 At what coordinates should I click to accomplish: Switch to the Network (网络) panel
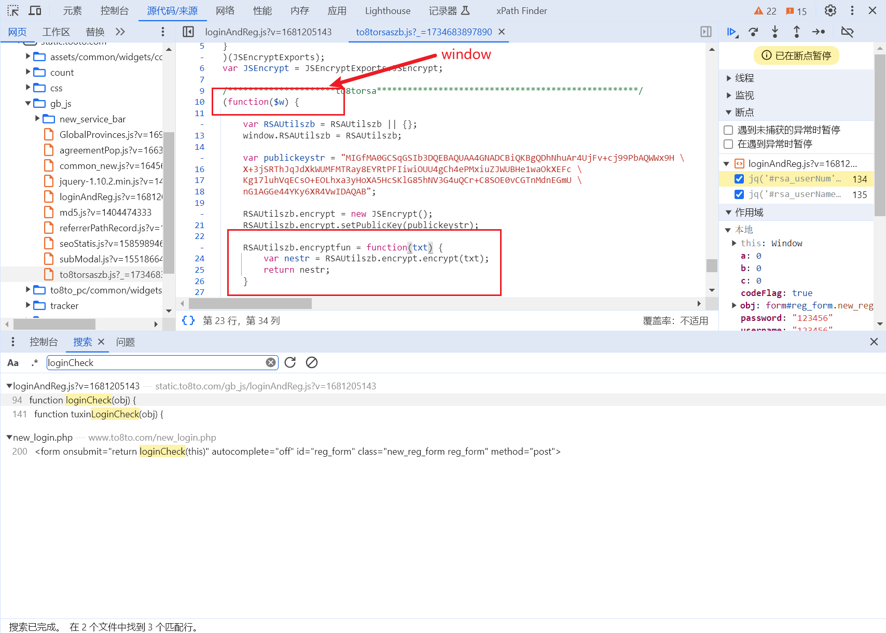pyautogui.click(x=225, y=10)
